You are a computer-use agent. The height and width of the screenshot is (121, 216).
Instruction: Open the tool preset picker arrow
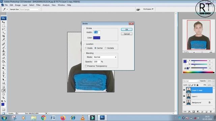point(7,9)
